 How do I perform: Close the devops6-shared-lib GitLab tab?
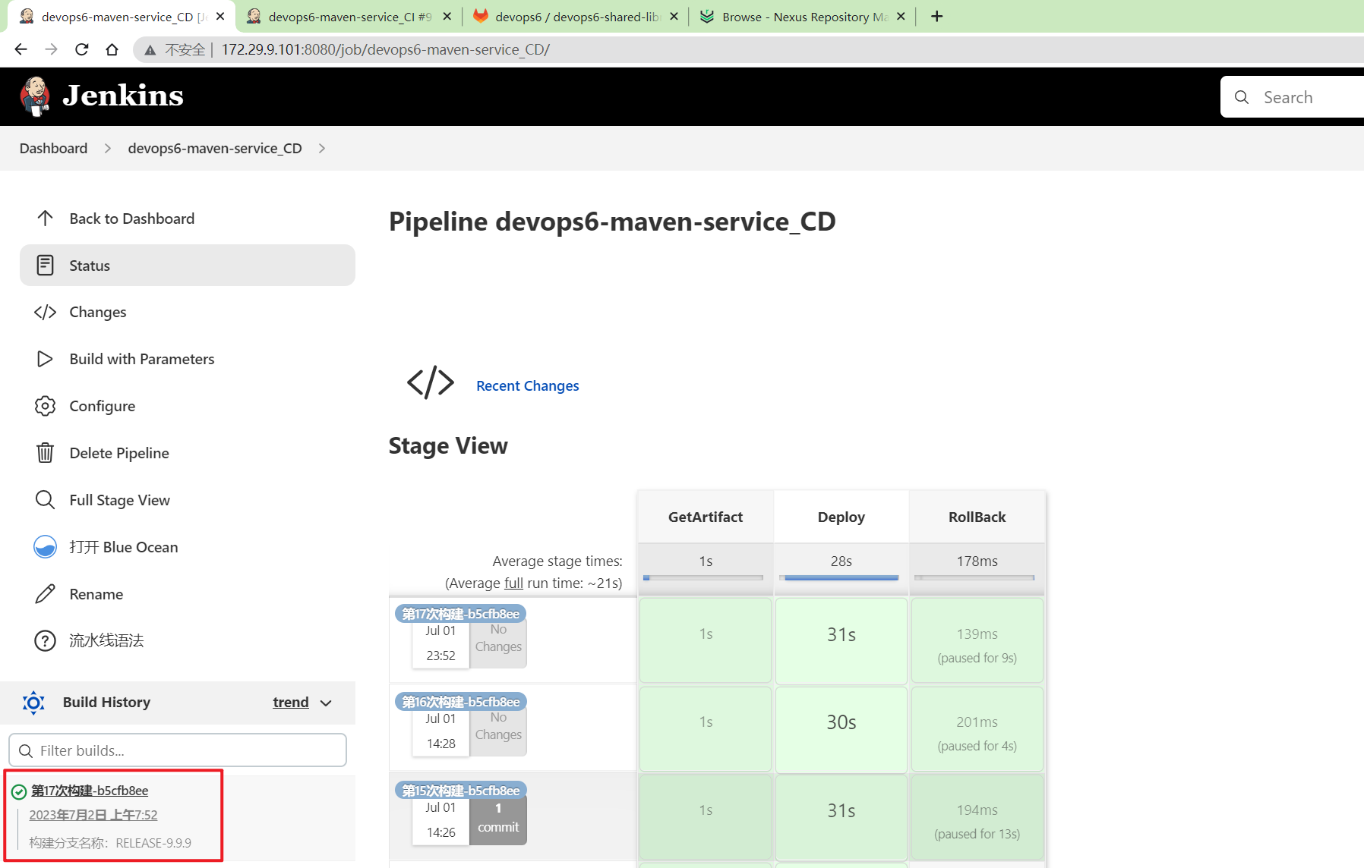pyautogui.click(x=674, y=16)
